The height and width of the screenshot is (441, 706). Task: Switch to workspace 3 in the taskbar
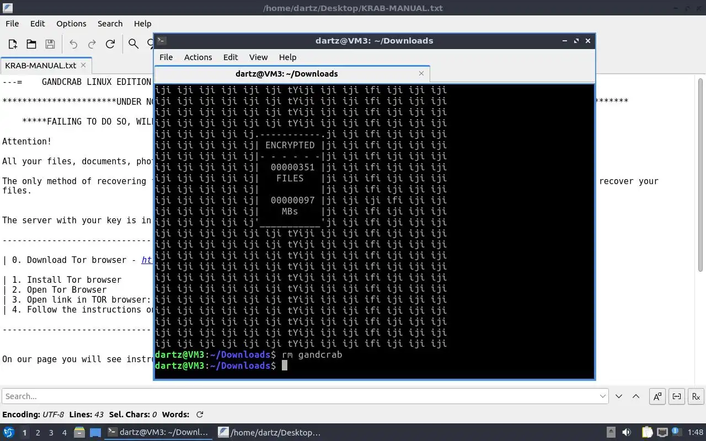tap(51, 433)
